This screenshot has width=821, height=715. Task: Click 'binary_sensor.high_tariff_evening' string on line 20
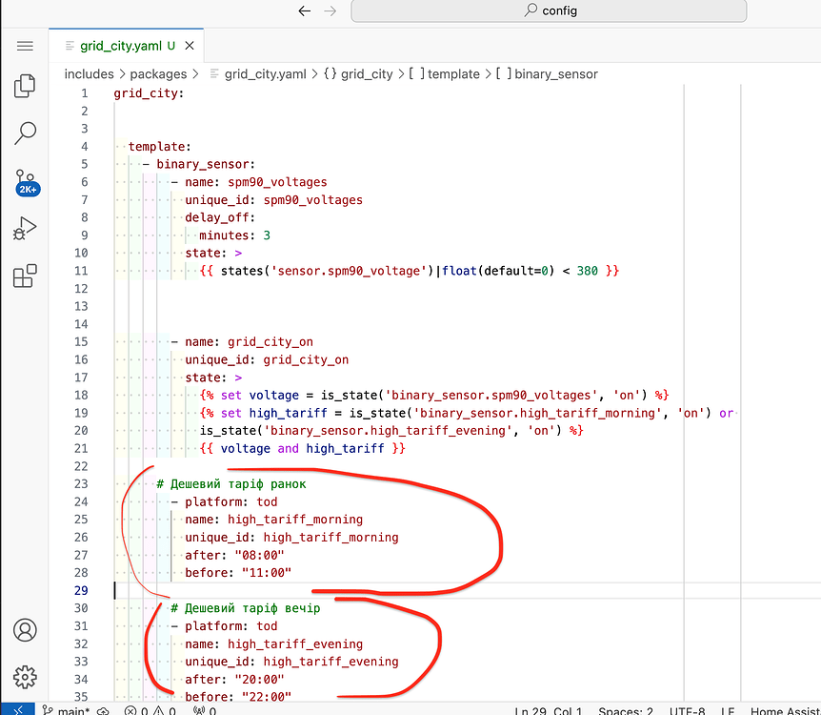(388, 430)
